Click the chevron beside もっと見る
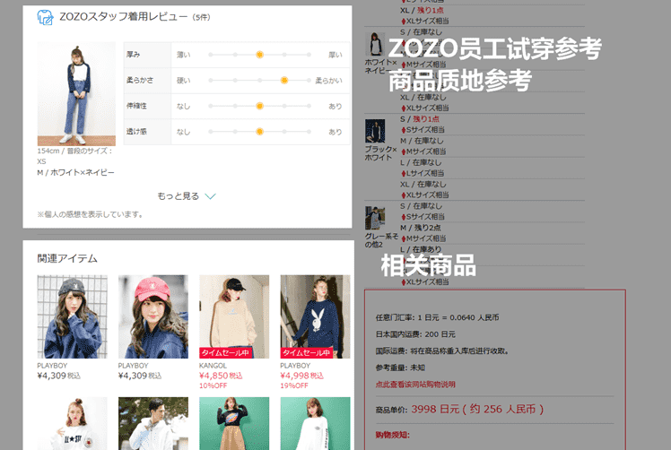 (x=210, y=196)
